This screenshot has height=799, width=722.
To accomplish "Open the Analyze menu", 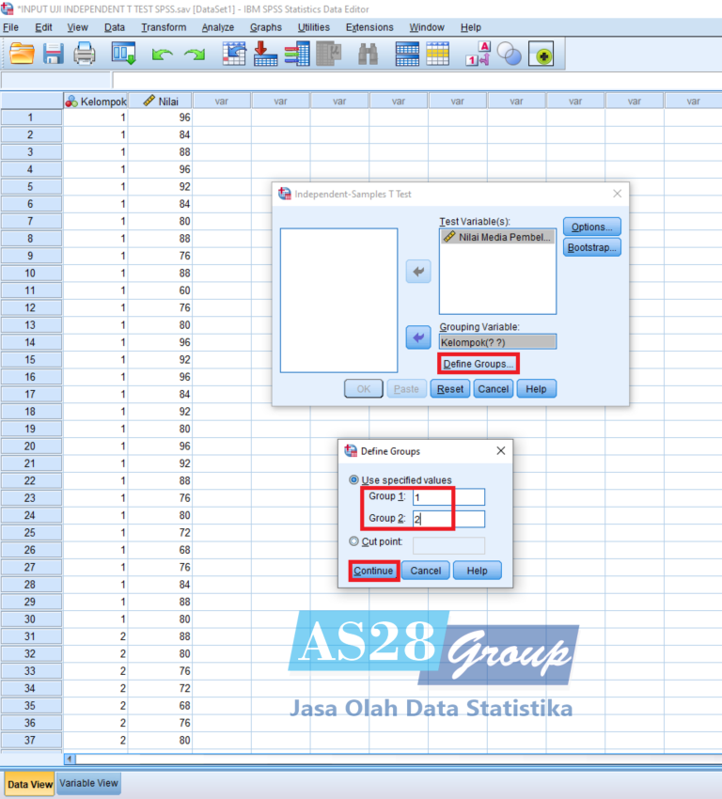I will click(217, 27).
